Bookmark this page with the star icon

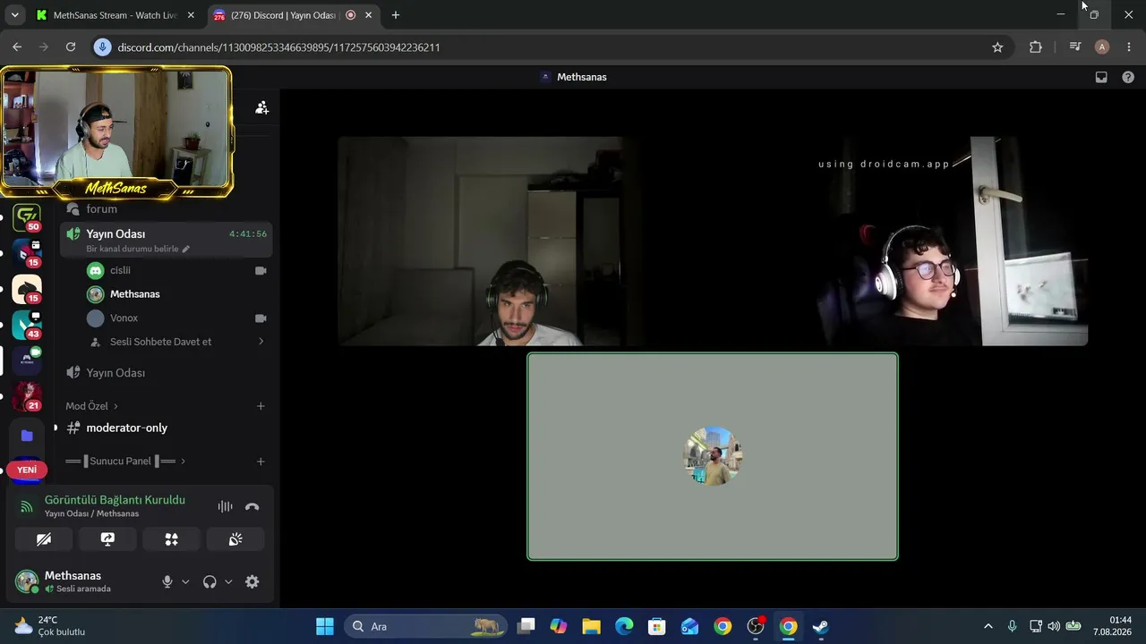click(x=997, y=47)
